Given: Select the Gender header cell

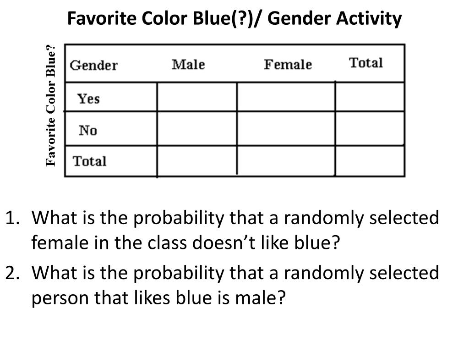Looking at the screenshot, I should click(x=93, y=65).
